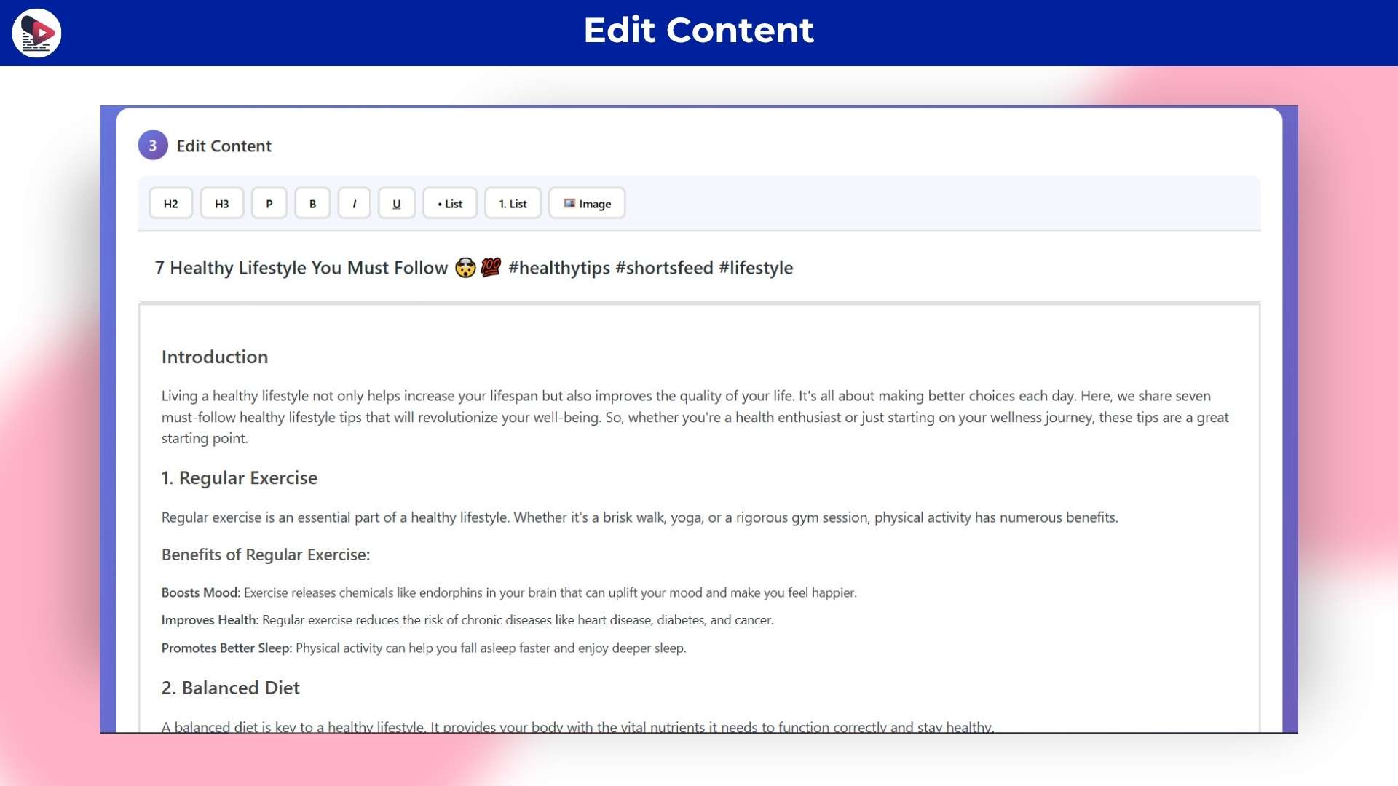
Task: Apply H3 heading format
Action: click(x=221, y=204)
